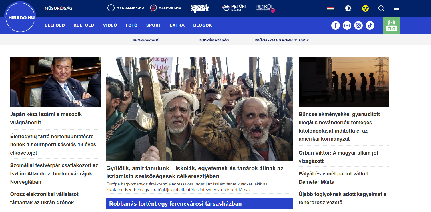Click the 'Európa hagyományos értékrendje' summary text
Screen dimensions: 431x212
187,187
